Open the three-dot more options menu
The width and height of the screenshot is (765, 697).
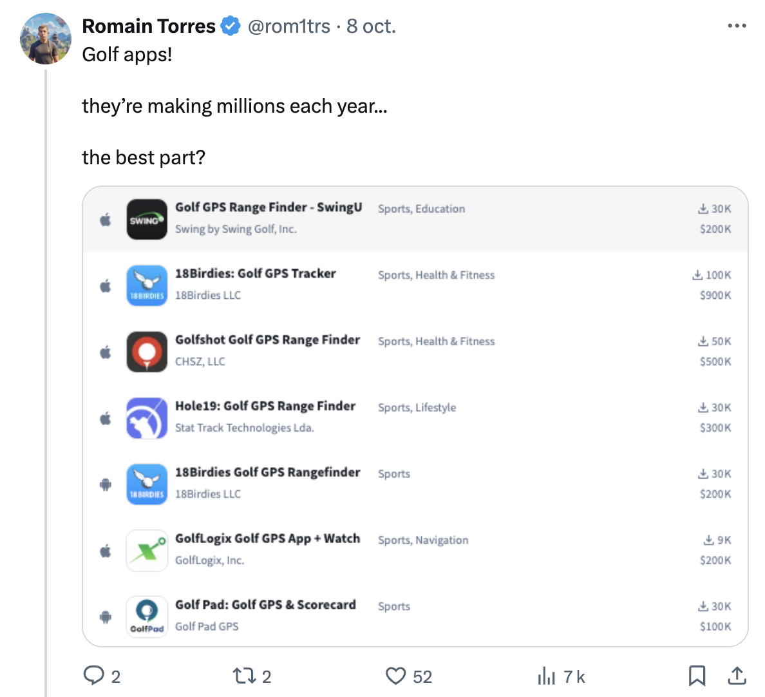click(737, 26)
